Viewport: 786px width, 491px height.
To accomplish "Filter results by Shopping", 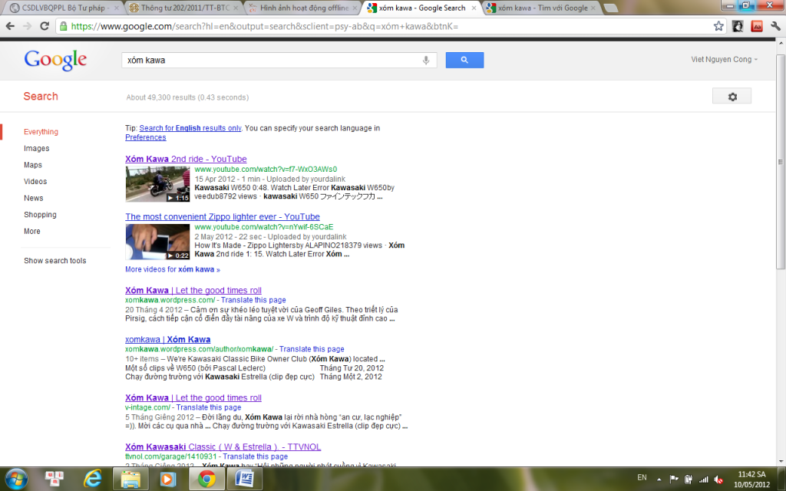I will 40,215.
